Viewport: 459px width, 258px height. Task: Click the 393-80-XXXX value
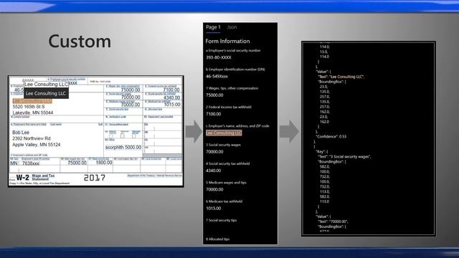click(x=218, y=57)
